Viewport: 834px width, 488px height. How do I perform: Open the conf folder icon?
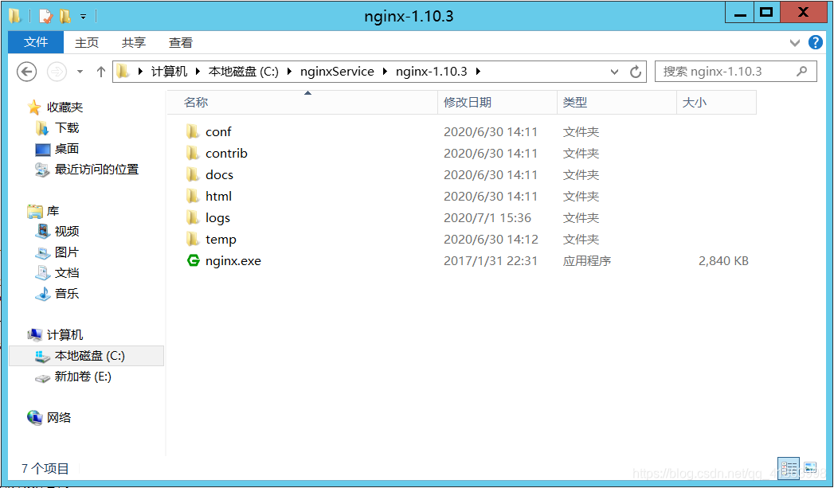(x=193, y=131)
